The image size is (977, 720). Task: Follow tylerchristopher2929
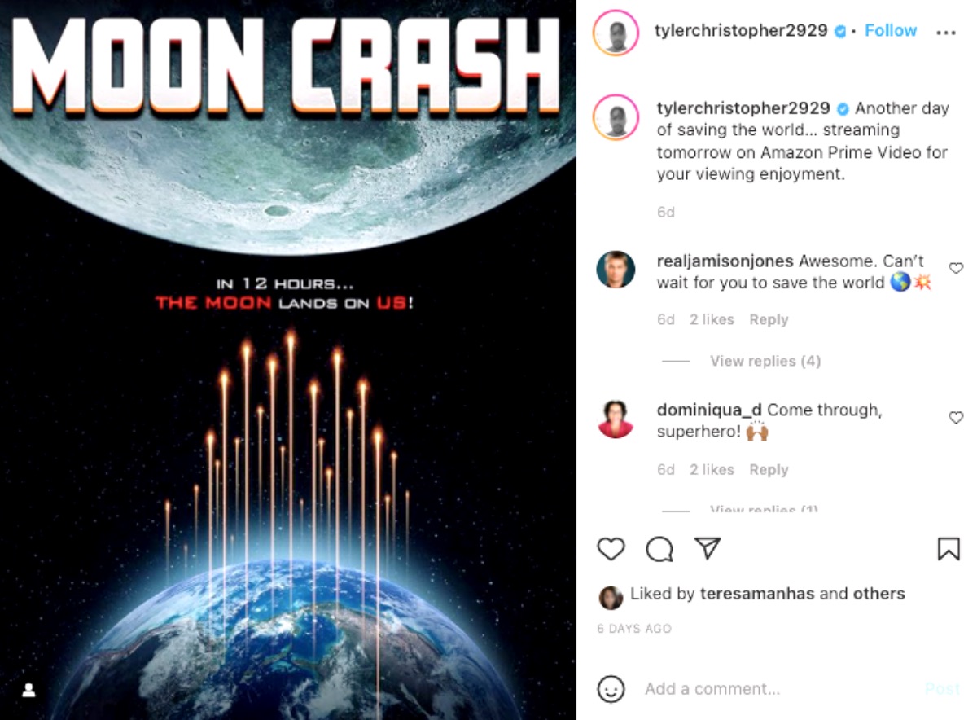pyautogui.click(x=891, y=31)
